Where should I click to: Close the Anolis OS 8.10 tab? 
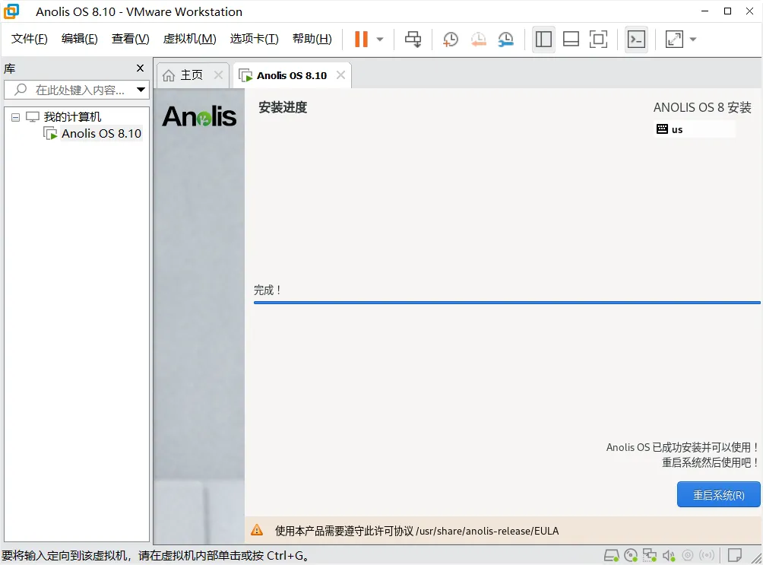(341, 75)
